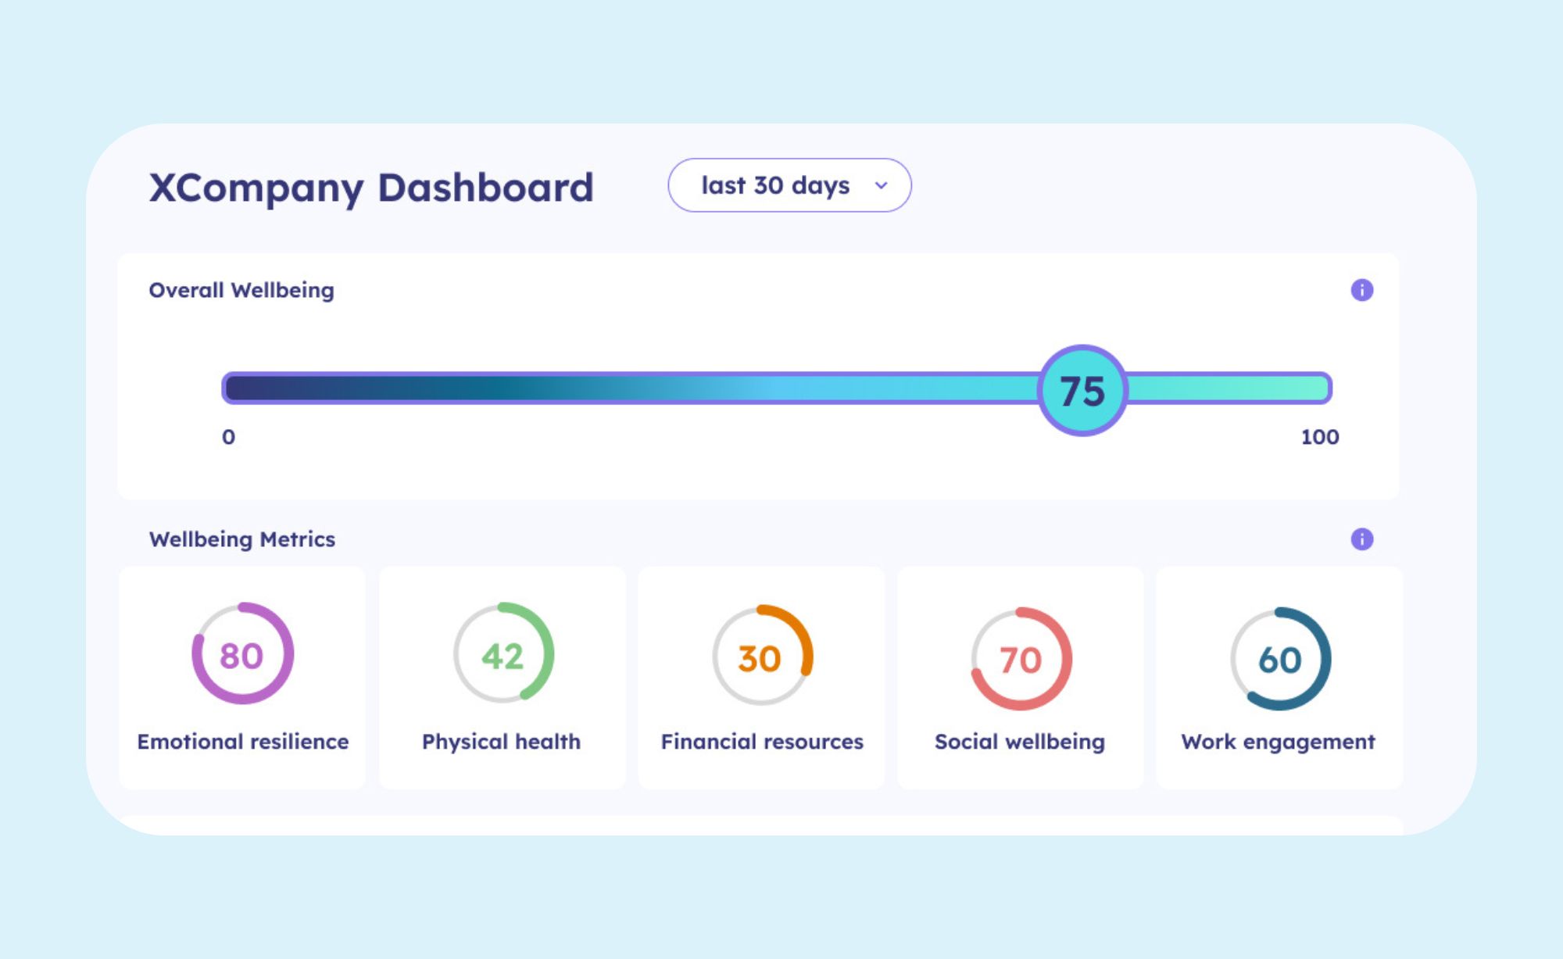The image size is (1563, 959).
Task: Click the Work engagement 60 ring
Action: click(x=1279, y=659)
